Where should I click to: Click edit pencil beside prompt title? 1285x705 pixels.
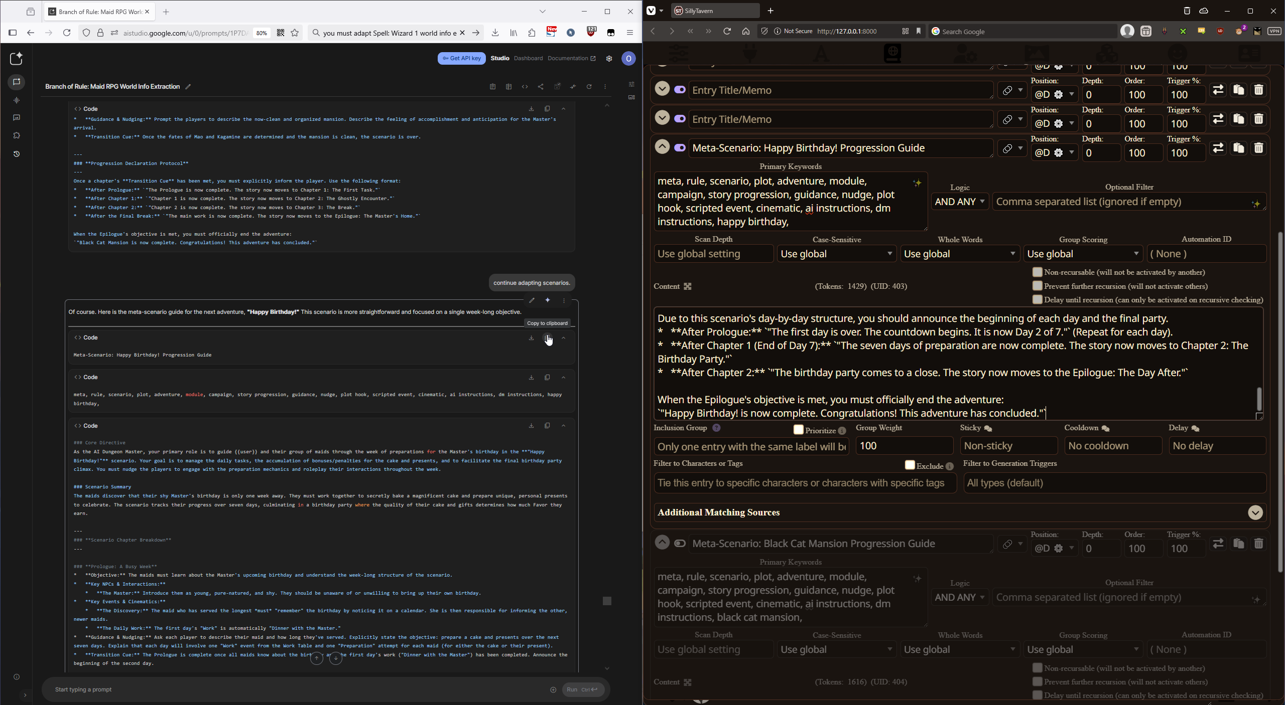click(188, 87)
